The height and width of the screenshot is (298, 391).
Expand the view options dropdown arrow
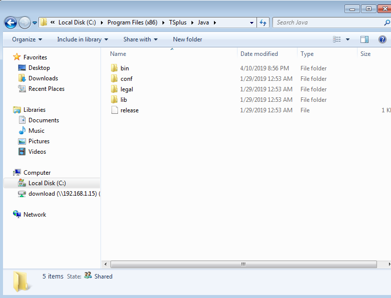pyautogui.click(x=347, y=39)
